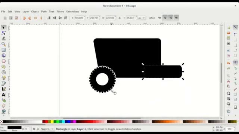Image resolution: width=239 pixels, height=134 pixels.
Task: Click the Undo icon in commands bar
Action: (228, 63)
